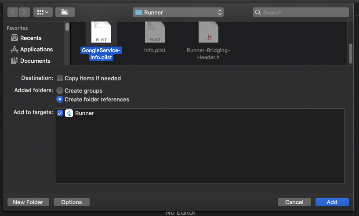Open the Runner folder path popup
The width and height of the screenshot is (359, 216).
(178, 12)
